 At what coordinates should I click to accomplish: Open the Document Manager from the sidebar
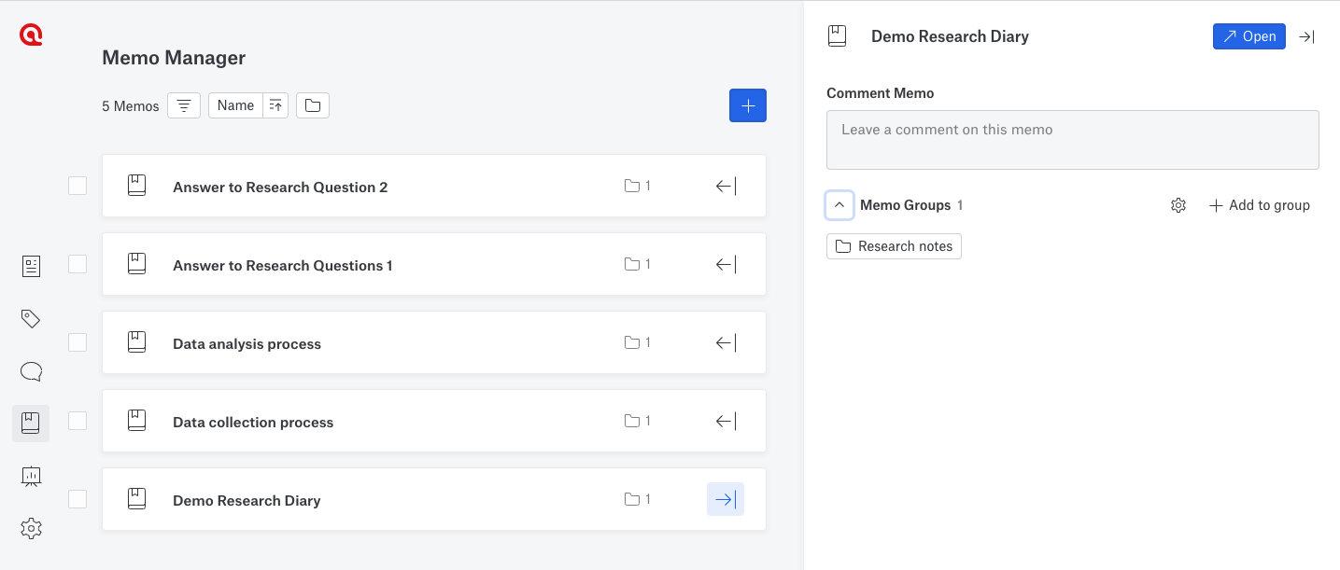pos(31,266)
